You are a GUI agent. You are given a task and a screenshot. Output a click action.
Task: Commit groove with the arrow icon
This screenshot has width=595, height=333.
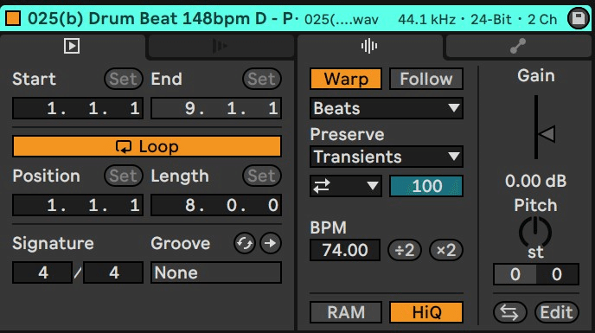[x=271, y=243]
